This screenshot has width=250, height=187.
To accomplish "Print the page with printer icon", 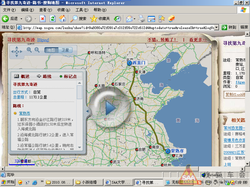I will [x=142, y=19].
